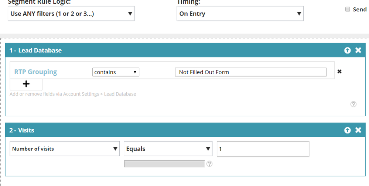Click the RTP Grouping field label
369x186 pixels.
(35, 72)
